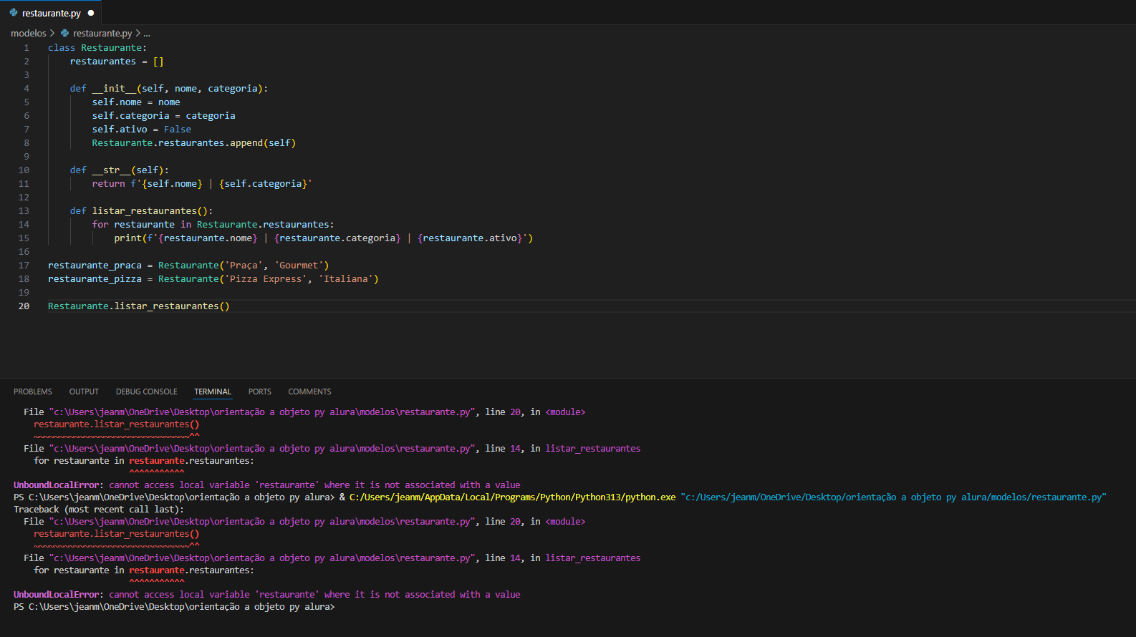The width and height of the screenshot is (1136, 637).
Task: Switch to the OUTPUT panel tab
Action: [84, 392]
